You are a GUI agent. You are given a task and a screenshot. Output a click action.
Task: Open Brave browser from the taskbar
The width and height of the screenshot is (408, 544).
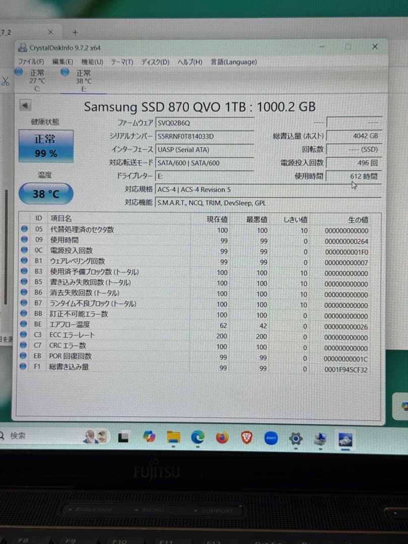click(x=246, y=438)
